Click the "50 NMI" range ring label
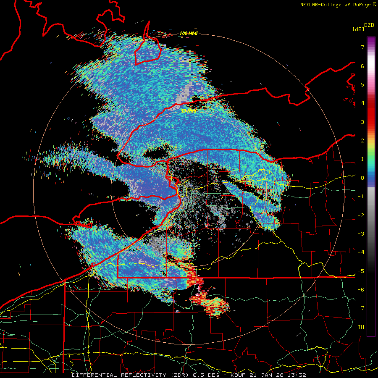378x378 pixels. coord(189,111)
